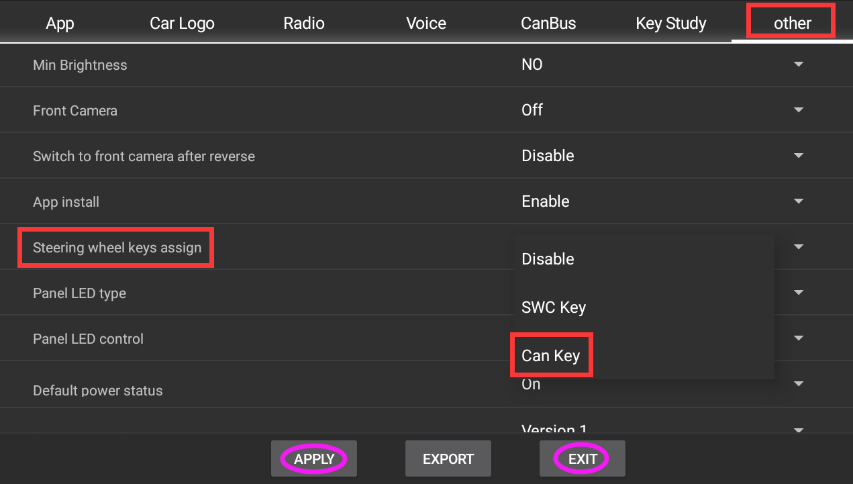Expand the Min Brightness dropdown arrow
The image size is (853, 484).
coord(798,64)
